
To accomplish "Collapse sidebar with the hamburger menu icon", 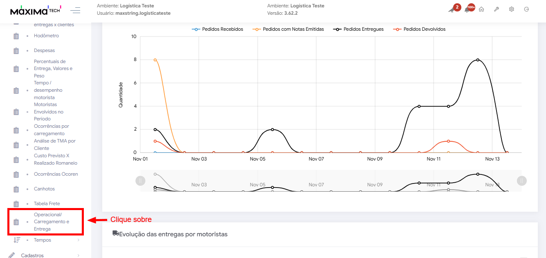I will pos(75,10).
